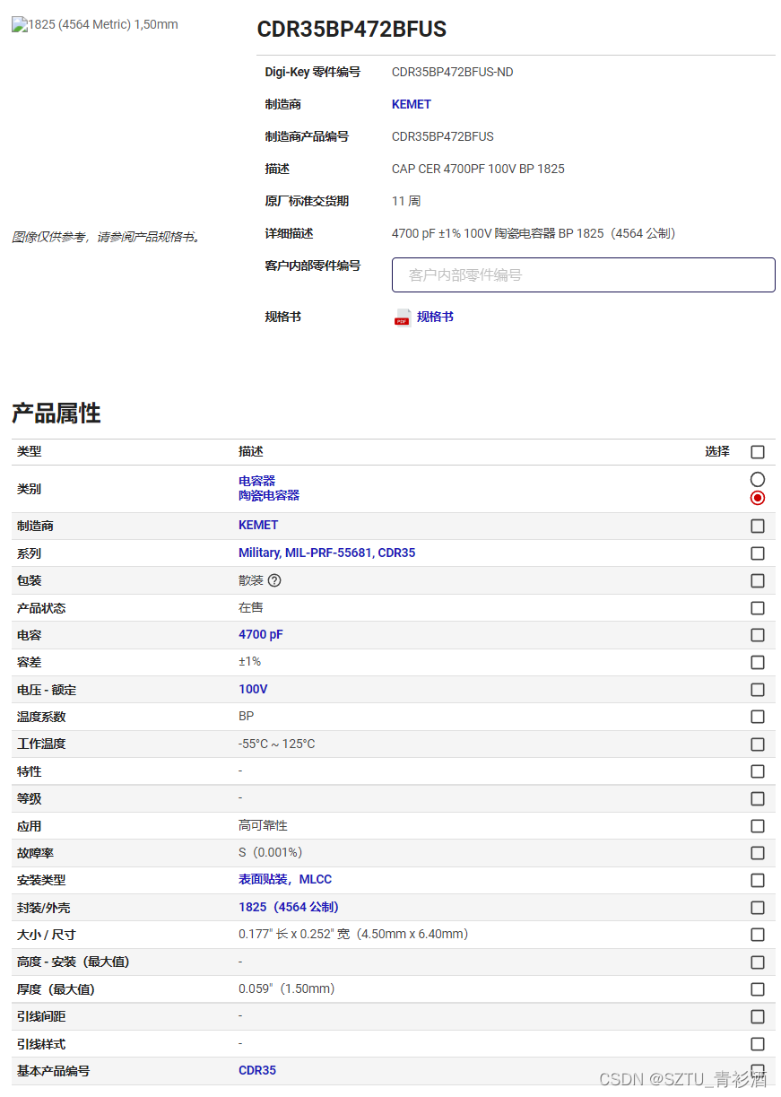Viewport: 781px width, 1097px height.
Task: Click the 图像仅供参考 image disclaimer text
Action: 107,238
